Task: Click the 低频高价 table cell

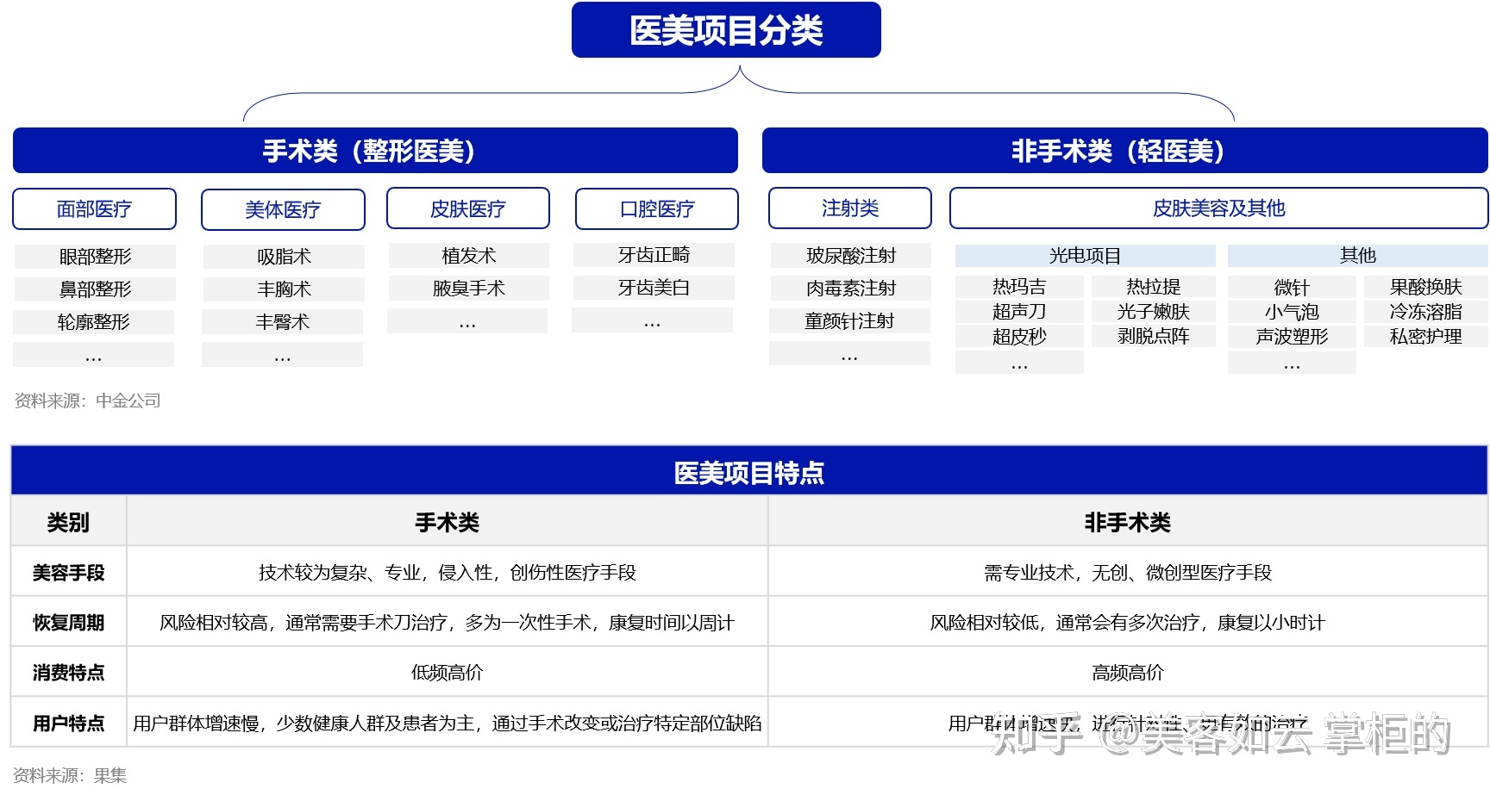Action: [x=447, y=673]
